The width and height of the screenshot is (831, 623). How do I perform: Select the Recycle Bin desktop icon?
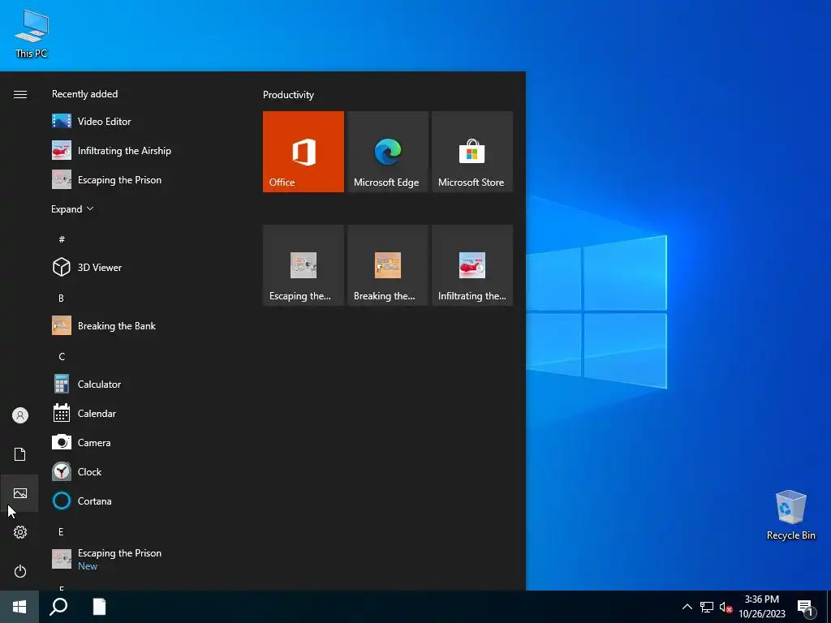[x=790, y=515]
